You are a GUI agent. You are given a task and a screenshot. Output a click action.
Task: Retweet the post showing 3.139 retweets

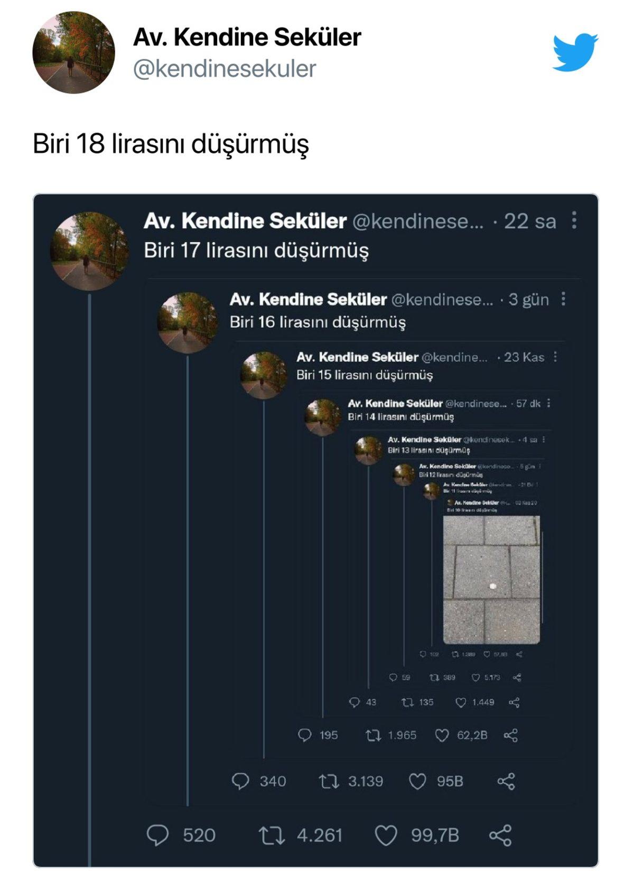329,781
